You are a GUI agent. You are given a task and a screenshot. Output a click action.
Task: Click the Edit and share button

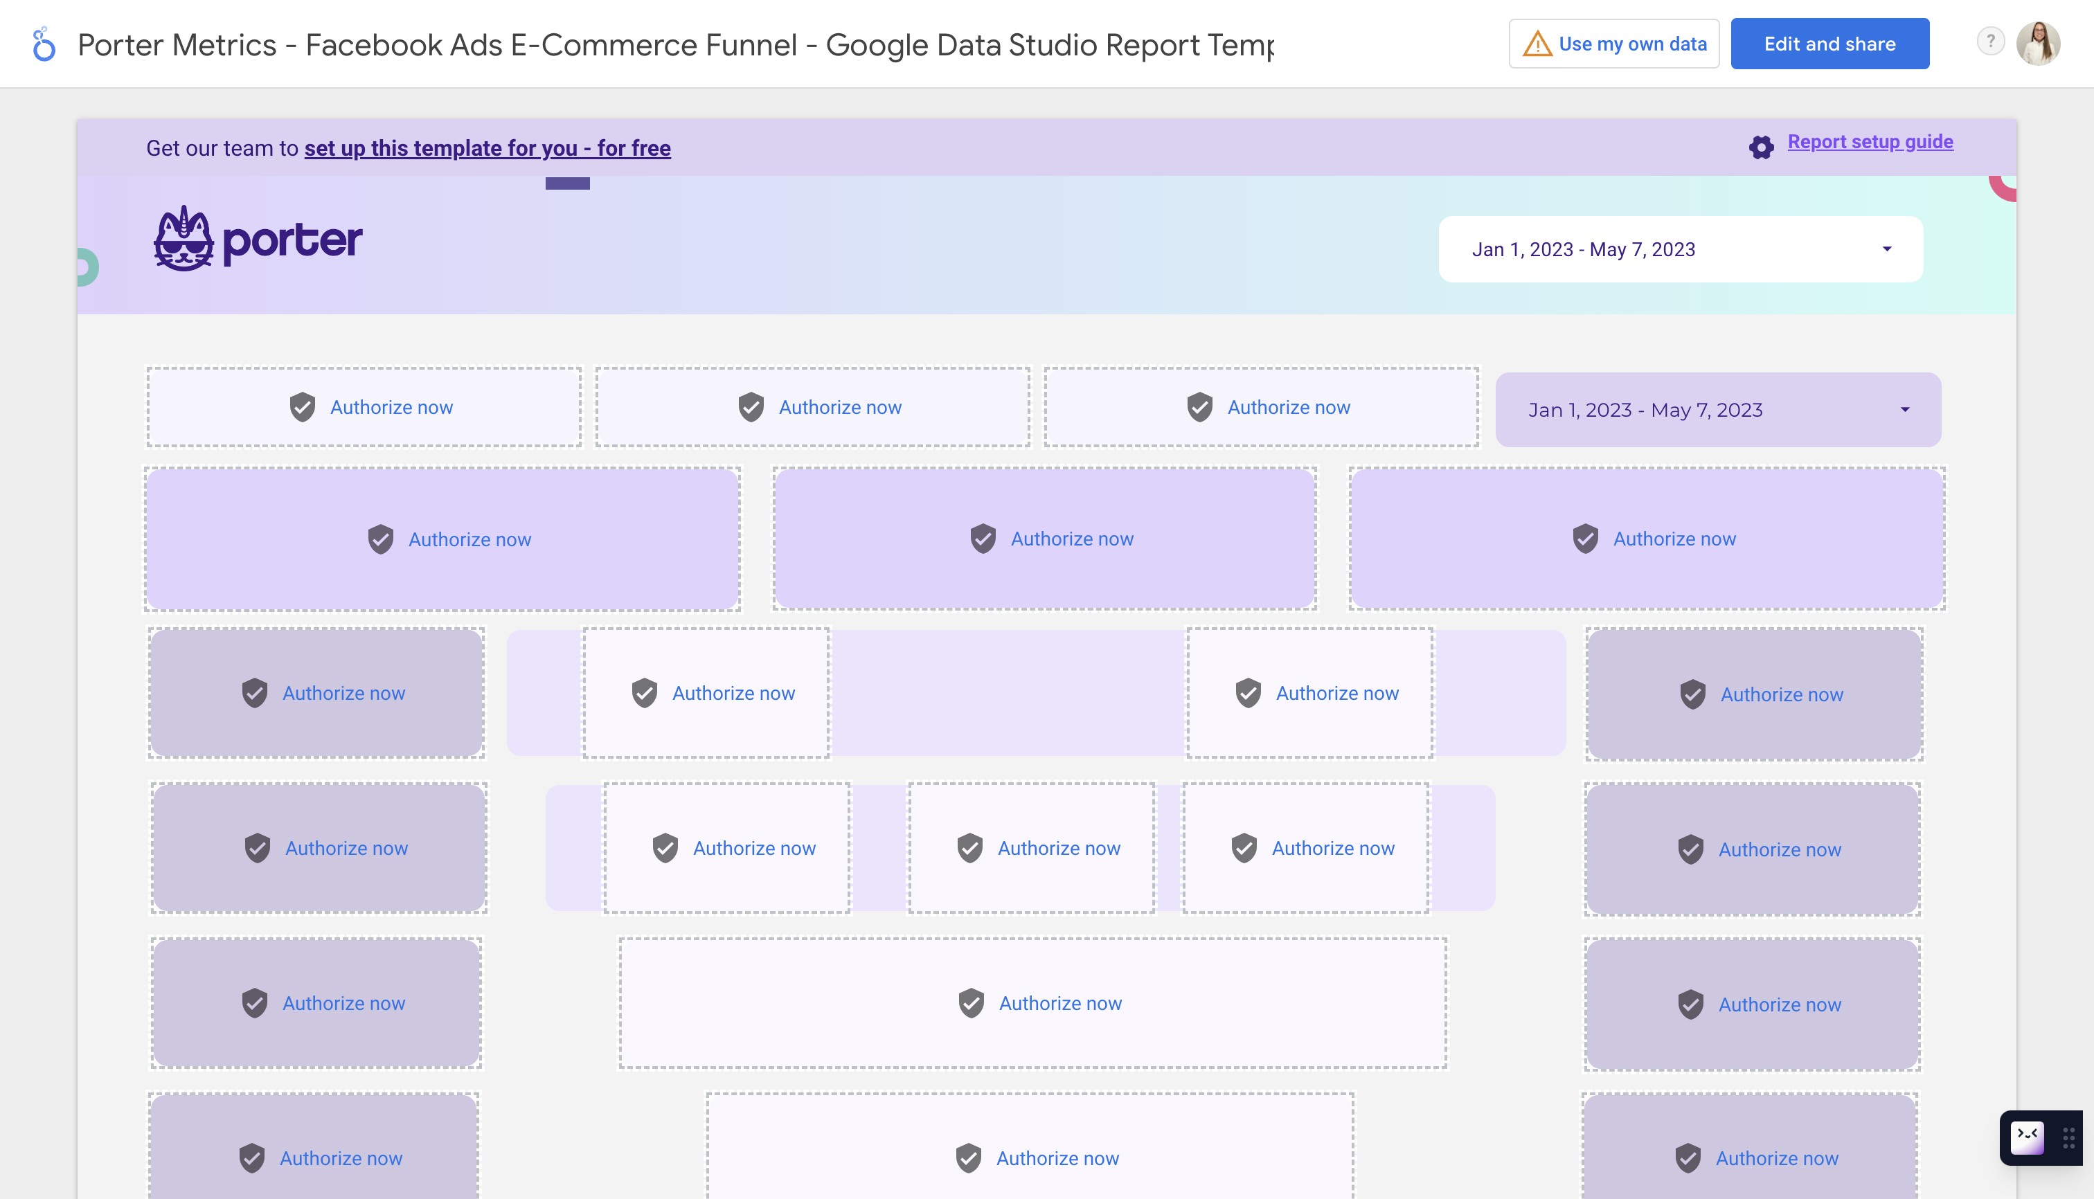click(x=1829, y=44)
